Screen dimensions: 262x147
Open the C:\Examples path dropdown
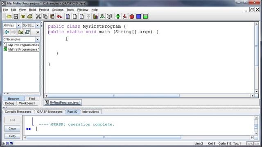37,39
